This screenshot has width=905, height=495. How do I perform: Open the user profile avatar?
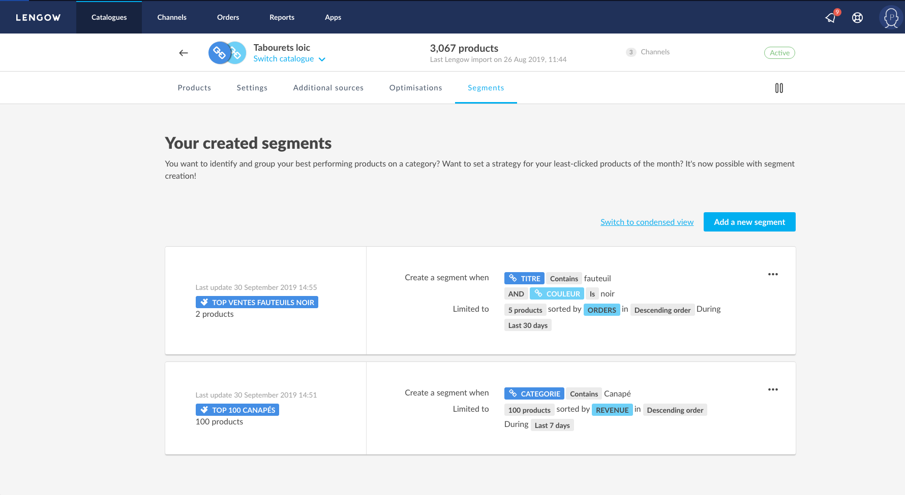click(x=891, y=18)
